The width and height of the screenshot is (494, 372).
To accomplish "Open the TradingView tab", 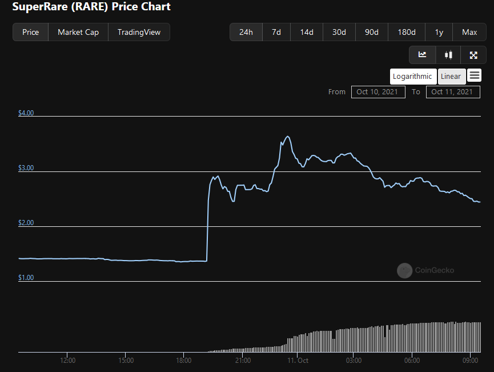I will [139, 32].
